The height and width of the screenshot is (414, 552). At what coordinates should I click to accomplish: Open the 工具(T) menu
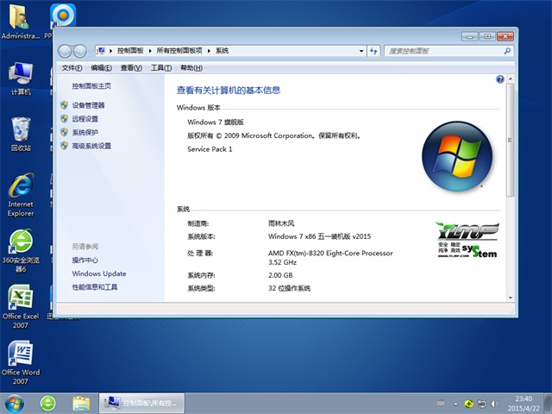pyautogui.click(x=160, y=68)
